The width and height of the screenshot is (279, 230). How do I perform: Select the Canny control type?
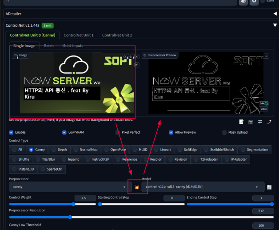(37, 150)
